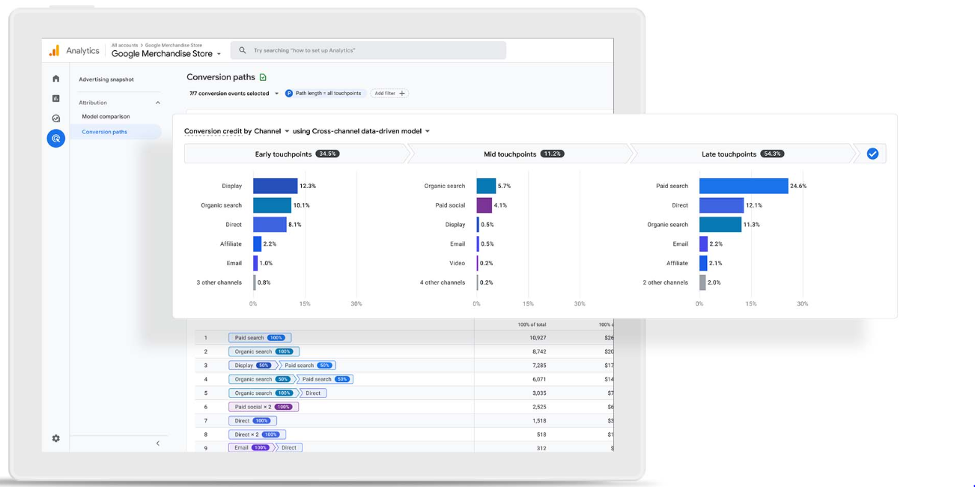Click the 8,742 conversions value

pyautogui.click(x=539, y=351)
